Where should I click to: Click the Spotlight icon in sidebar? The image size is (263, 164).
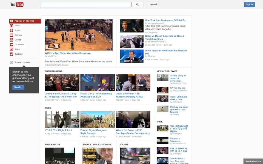pos(12,54)
